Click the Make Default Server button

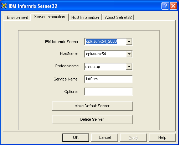coord(92,106)
